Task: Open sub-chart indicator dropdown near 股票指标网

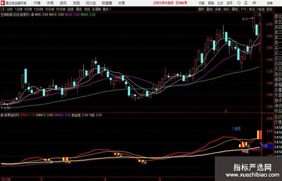Action: pos(2,115)
